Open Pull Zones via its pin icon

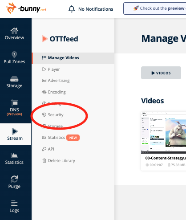point(14,55)
